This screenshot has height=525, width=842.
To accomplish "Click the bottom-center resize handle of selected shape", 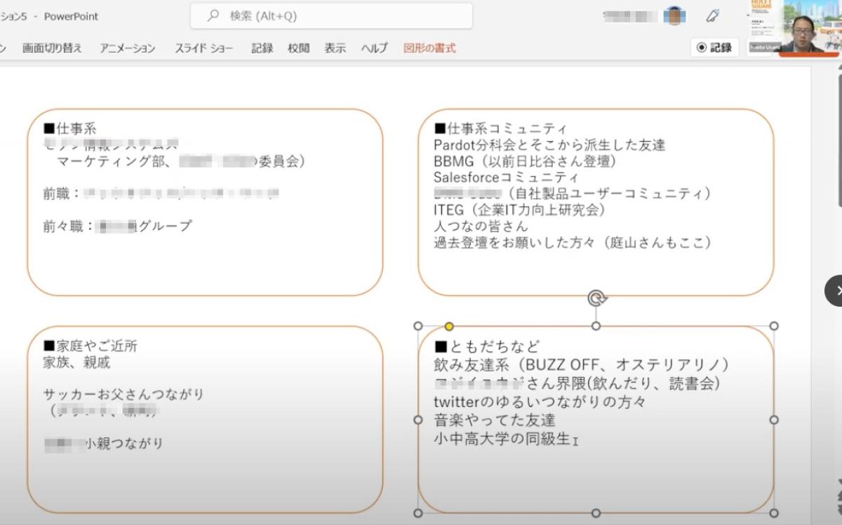I will coord(596,513).
